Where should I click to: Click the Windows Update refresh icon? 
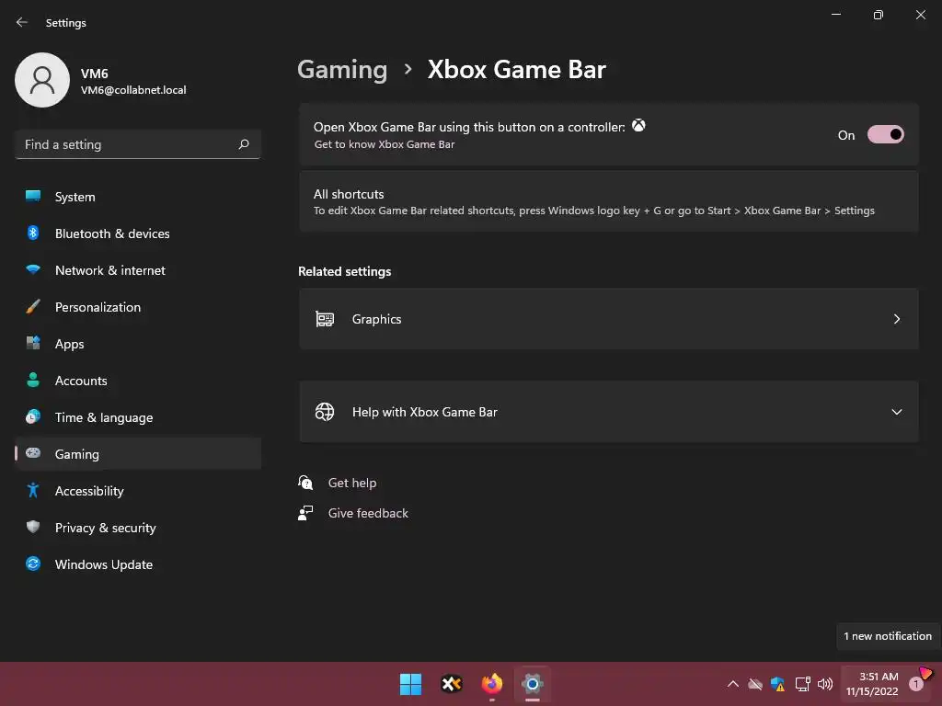pos(33,564)
